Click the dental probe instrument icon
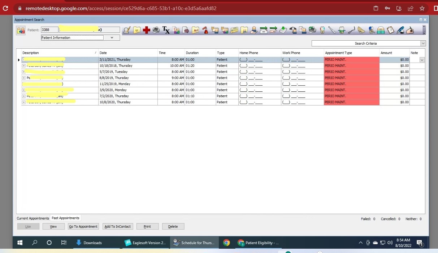This screenshot has height=253, width=438. point(332,30)
